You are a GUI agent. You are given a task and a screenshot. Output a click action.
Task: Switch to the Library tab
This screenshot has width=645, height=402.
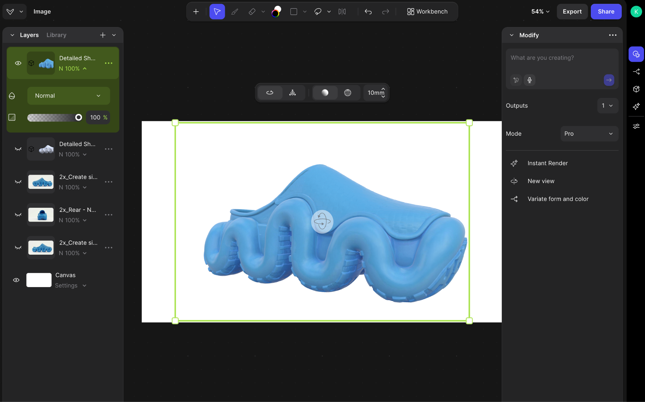tap(56, 35)
